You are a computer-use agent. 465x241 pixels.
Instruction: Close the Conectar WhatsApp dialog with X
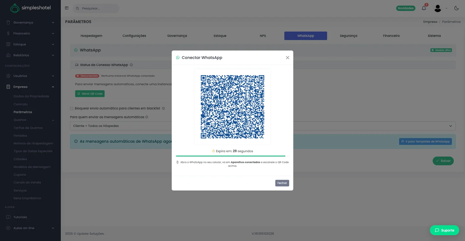click(287, 58)
